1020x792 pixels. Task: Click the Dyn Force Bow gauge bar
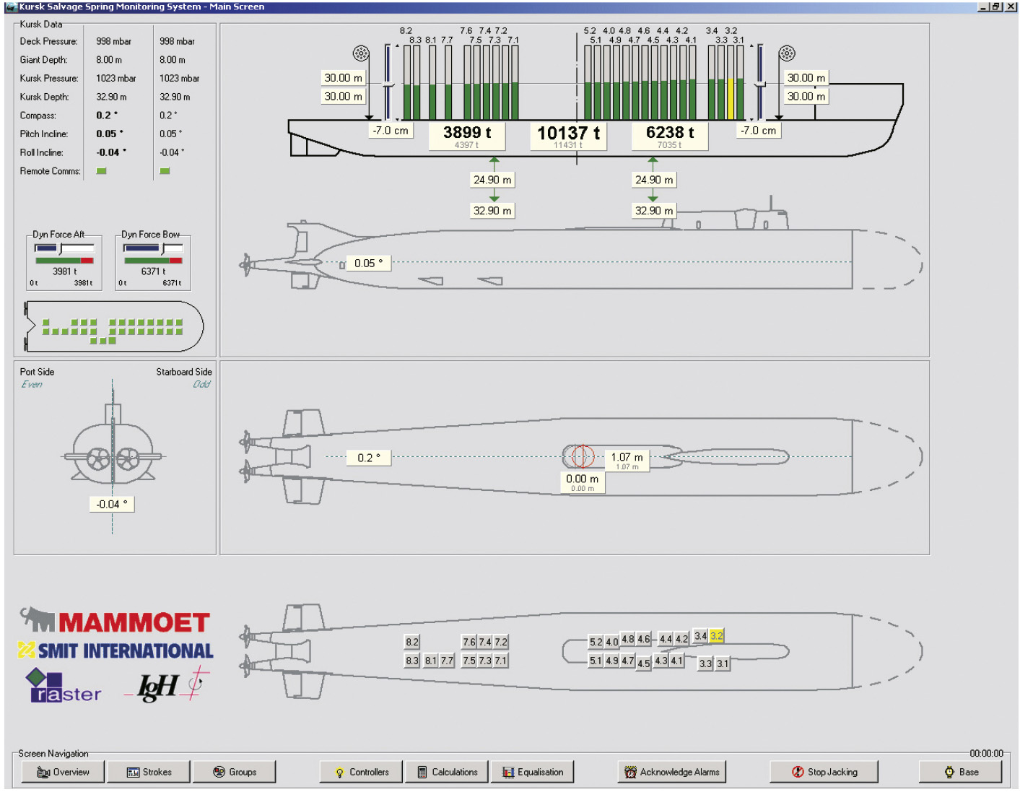point(153,260)
